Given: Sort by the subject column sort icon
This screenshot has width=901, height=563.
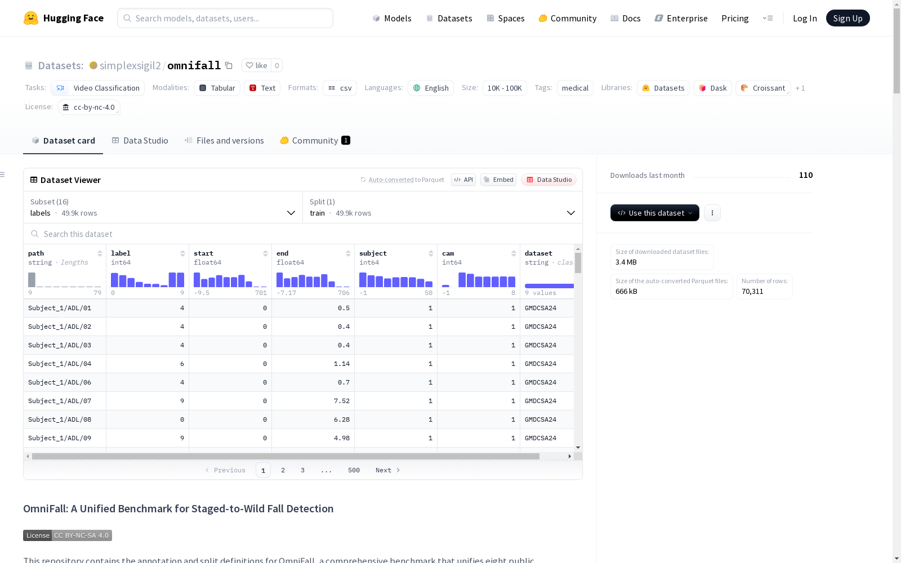Looking at the screenshot, I should [x=431, y=253].
